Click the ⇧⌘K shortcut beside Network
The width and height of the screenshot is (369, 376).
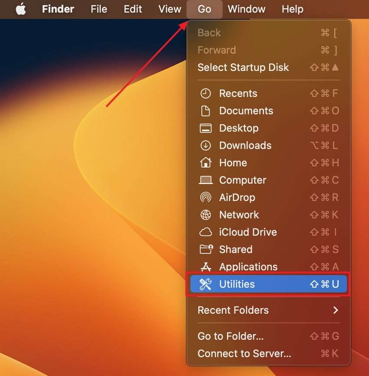pos(324,215)
